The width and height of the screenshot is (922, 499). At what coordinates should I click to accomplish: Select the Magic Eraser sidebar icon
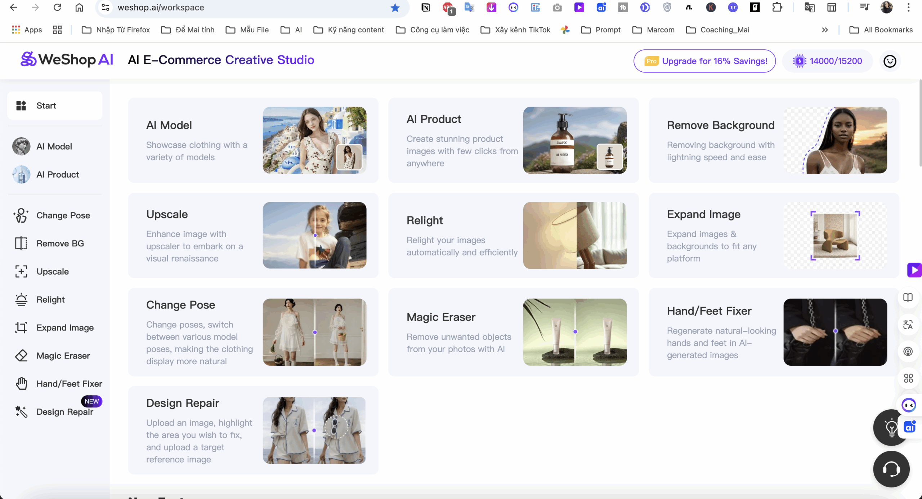pos(21,356)
